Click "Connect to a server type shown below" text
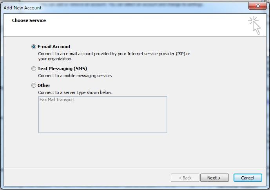The image size is (270, 190). pyautogui.click(x=75, y=92)
